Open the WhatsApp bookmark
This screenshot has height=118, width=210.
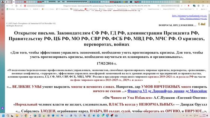click(x=11, y=9)
